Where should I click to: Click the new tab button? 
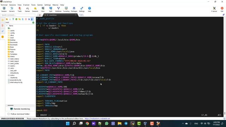coord(81,15)
